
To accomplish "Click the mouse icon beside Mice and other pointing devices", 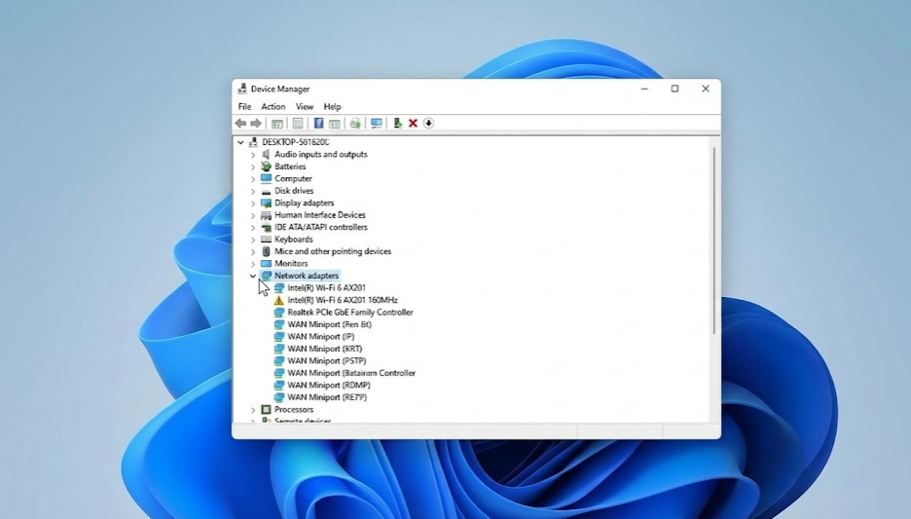I will coord(266,251).
